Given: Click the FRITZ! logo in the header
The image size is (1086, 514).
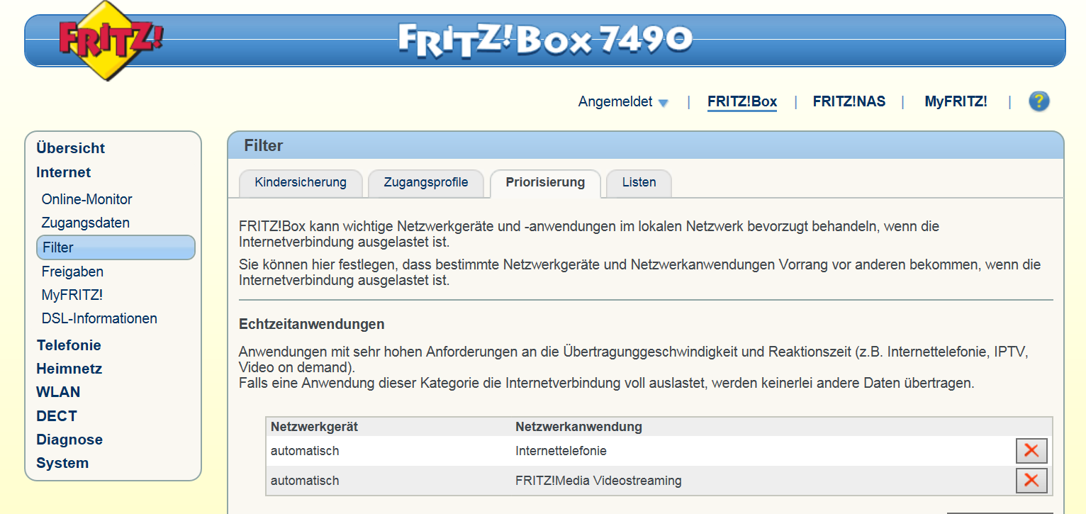Looking at the screenshot, I should (x=111, y=41).
